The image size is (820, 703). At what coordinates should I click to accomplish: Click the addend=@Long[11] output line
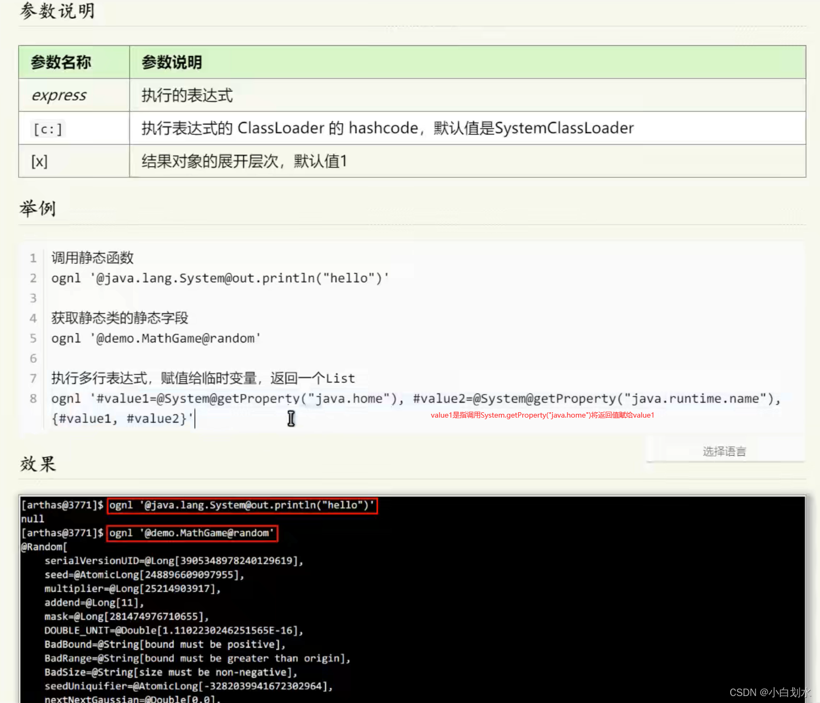tap(94, 603)
